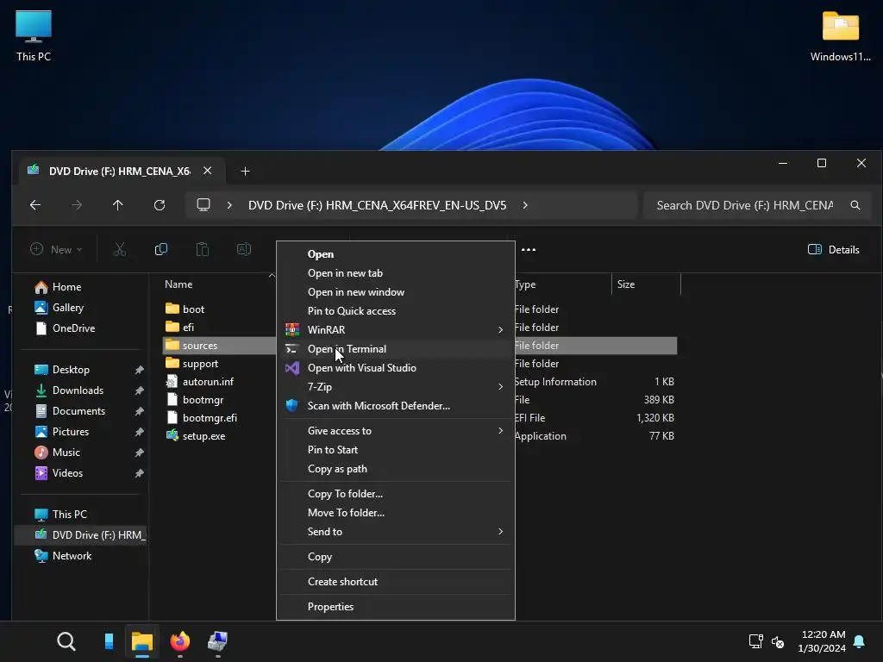883x662 pixels.
Task: Sort by the Name column header
Action: click(x=178, y=284)
